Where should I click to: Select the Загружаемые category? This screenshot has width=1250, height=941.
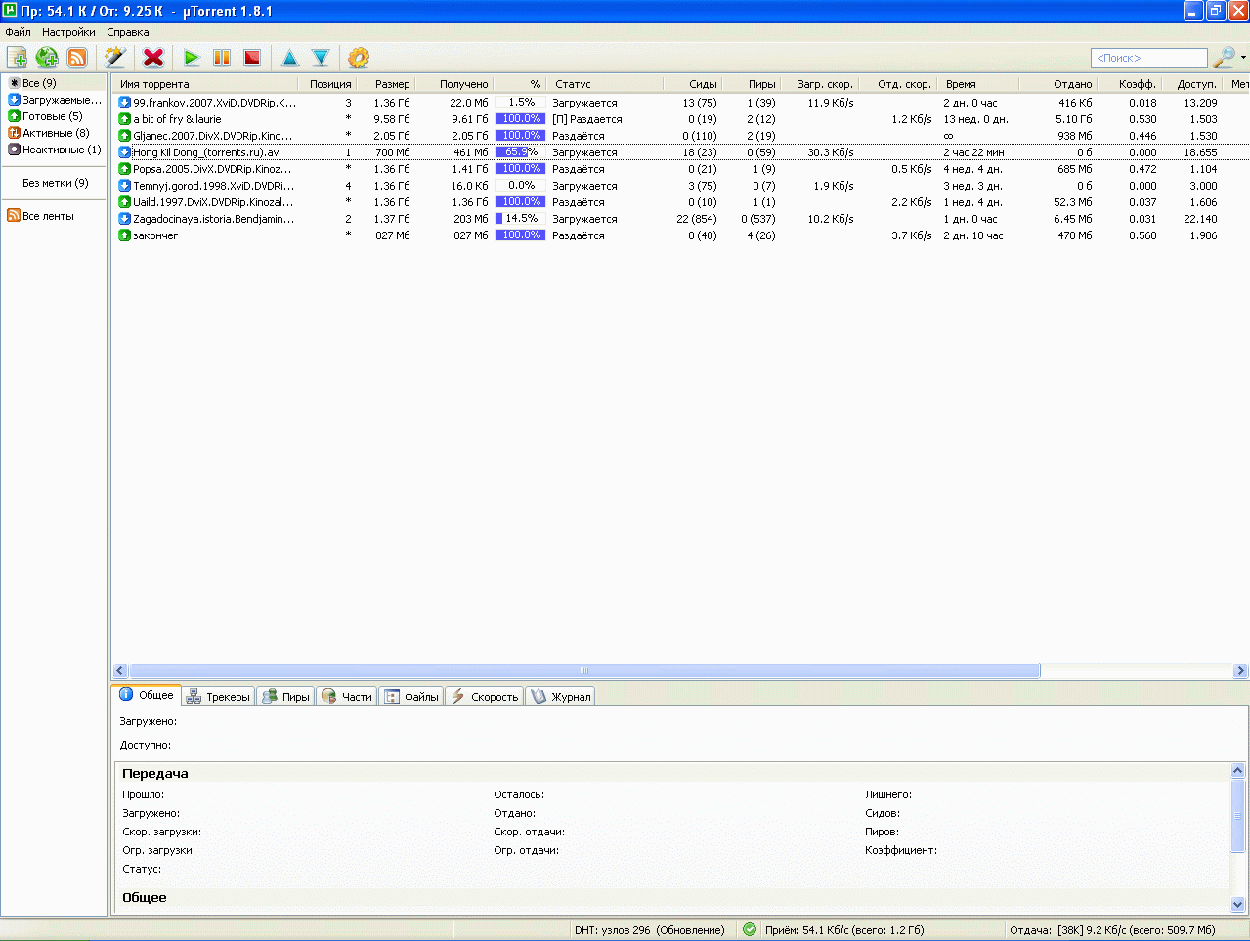[56, 100]
